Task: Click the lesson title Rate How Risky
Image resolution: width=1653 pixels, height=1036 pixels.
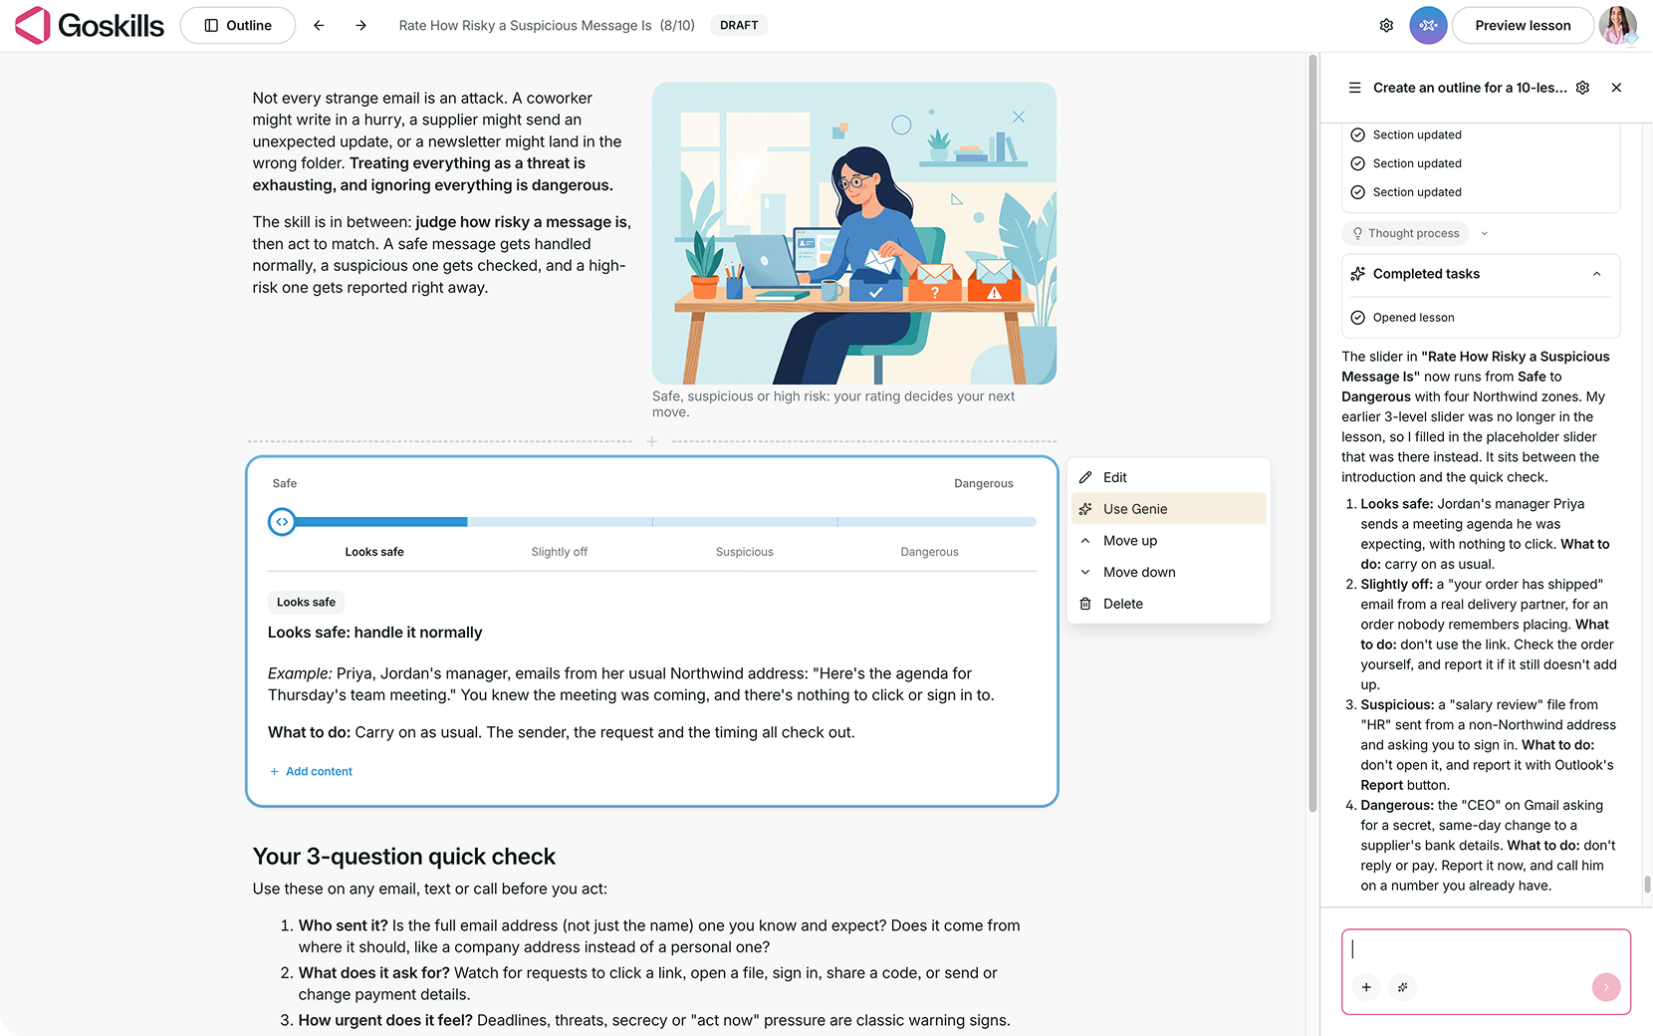Action: click(525, 25)
